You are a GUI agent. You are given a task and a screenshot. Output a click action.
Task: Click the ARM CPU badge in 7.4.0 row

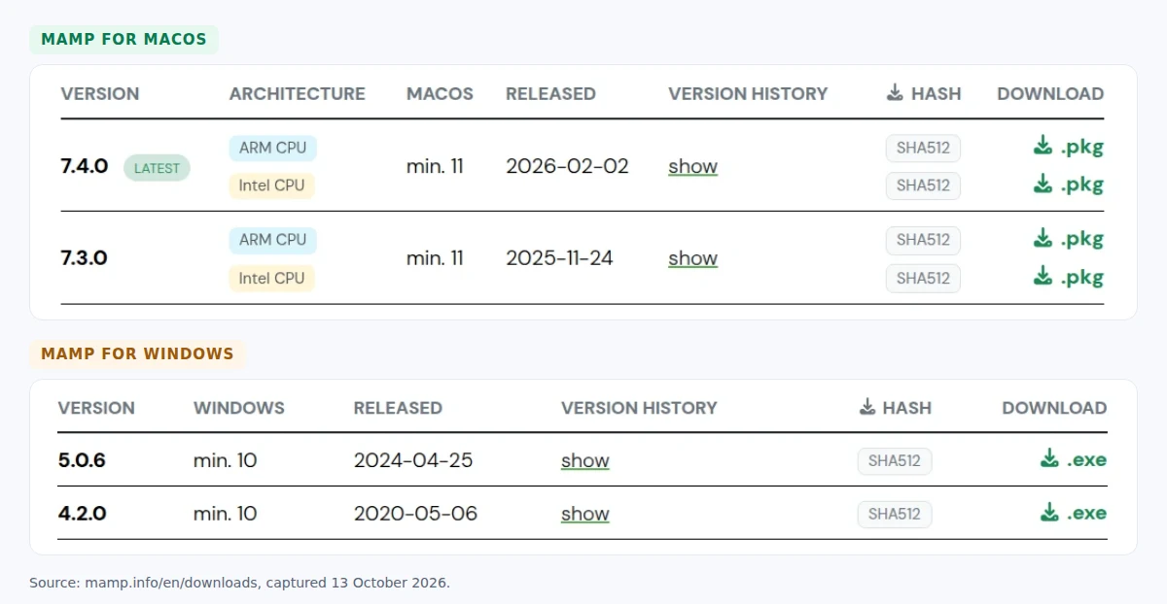273,148
